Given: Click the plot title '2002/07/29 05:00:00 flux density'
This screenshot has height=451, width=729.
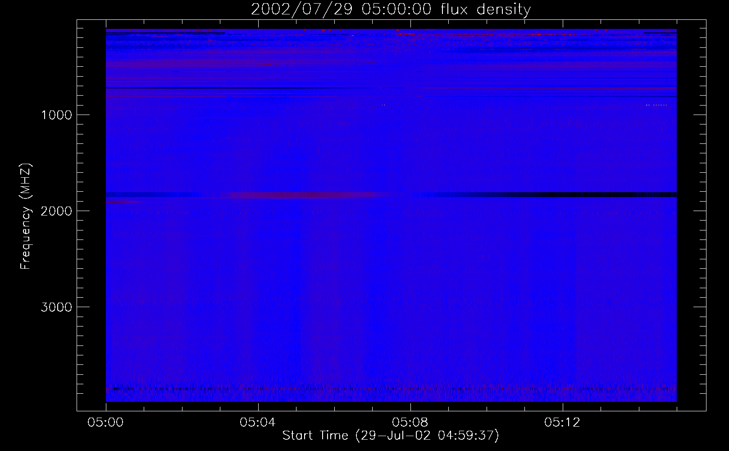Looking at the screenshot, I should 391,9.
